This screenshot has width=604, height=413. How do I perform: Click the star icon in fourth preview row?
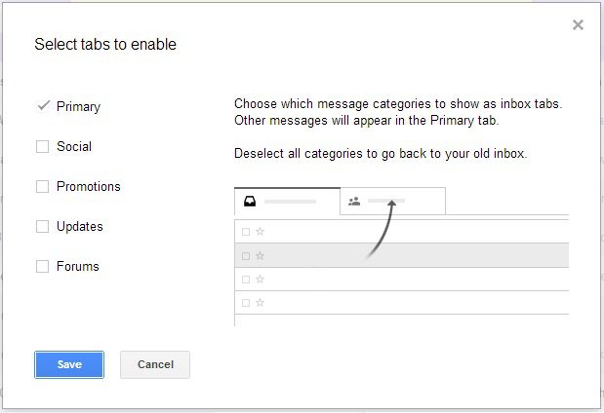[x=260, y=302]
